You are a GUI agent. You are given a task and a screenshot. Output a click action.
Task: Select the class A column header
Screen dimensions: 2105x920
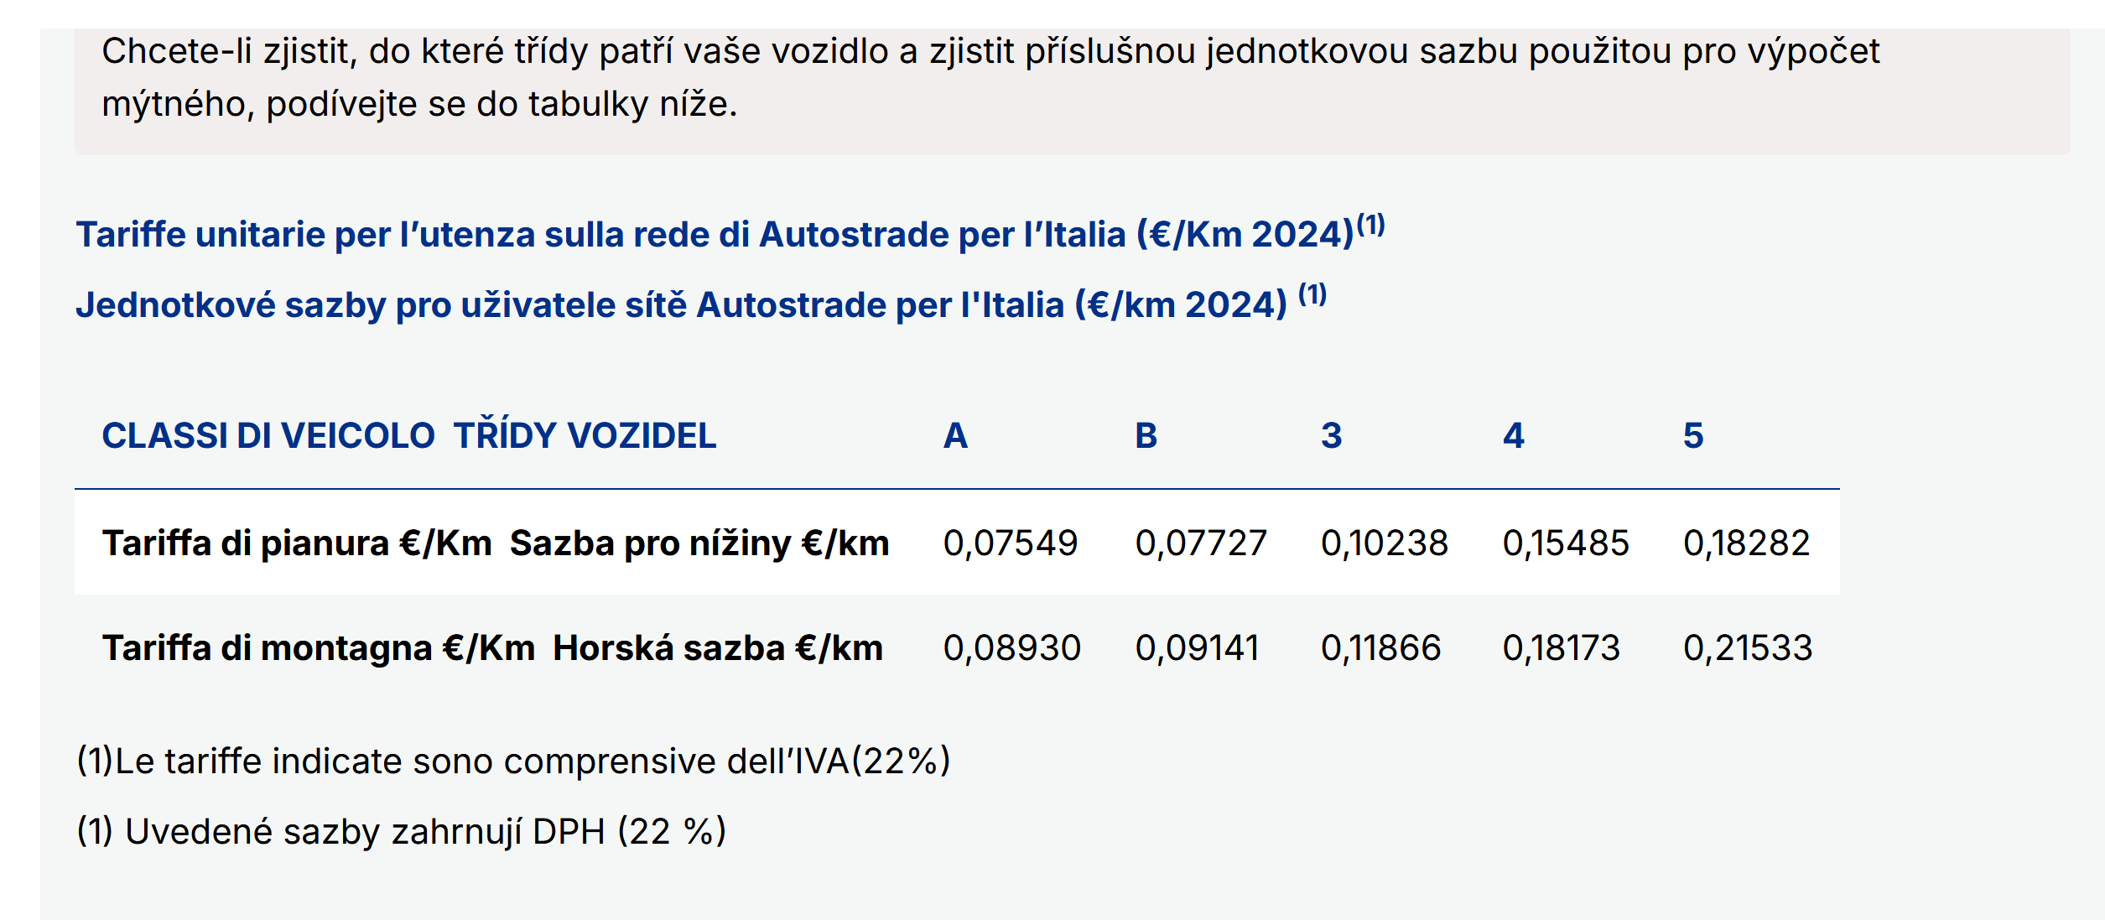[x=955, y=436]
